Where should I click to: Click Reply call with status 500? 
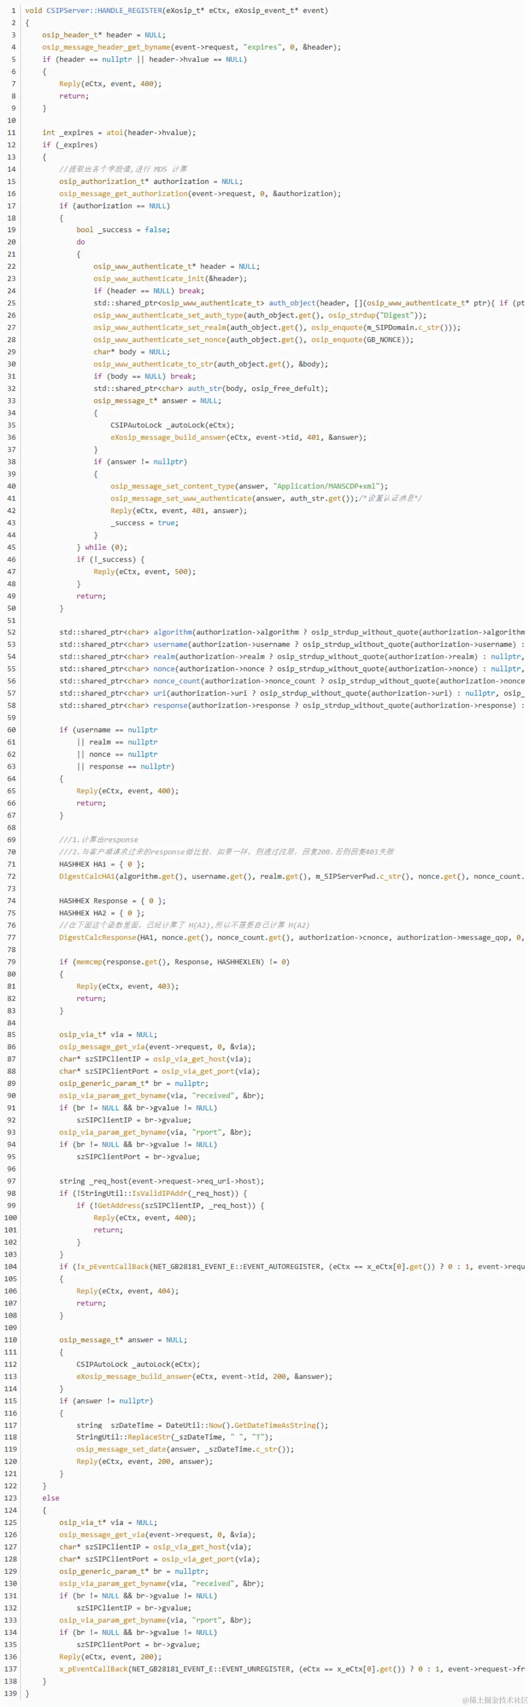coord(145,572)
